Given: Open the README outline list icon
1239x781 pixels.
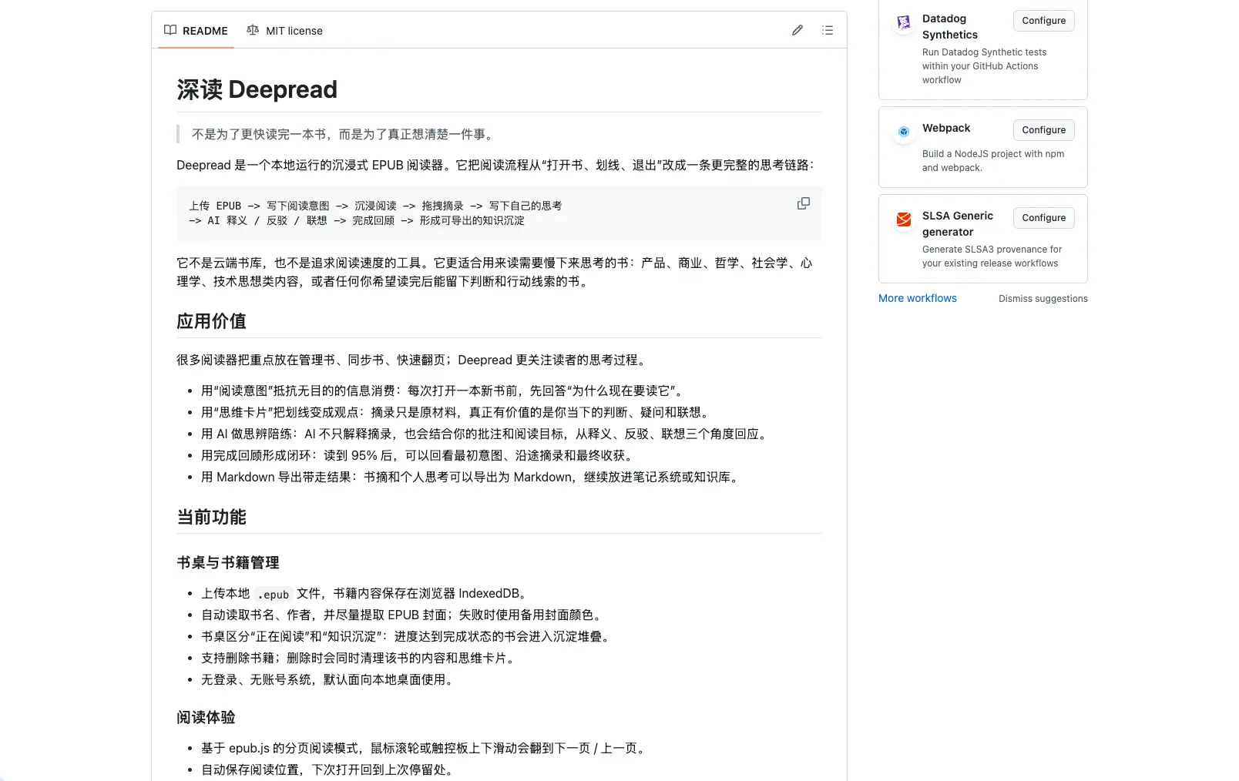Looking at the screenshot, I should pyautogui.click(x=828, y=30).
